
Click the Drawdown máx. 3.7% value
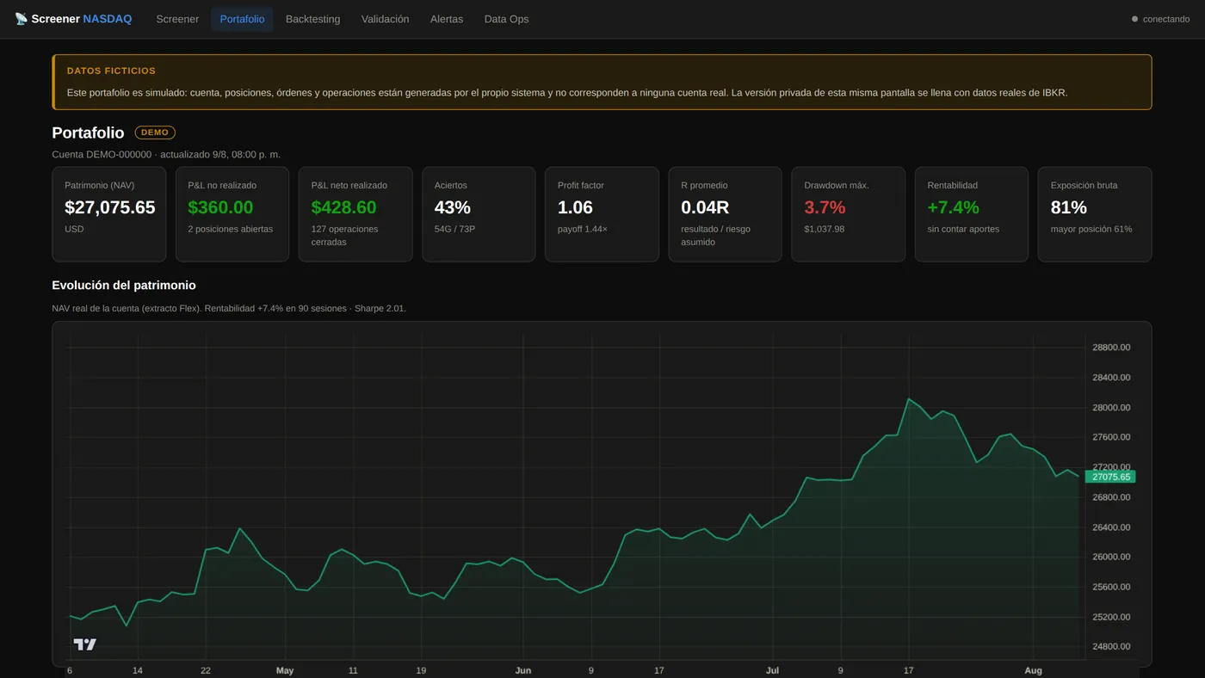pyautogui.click(x=825, y=207)
